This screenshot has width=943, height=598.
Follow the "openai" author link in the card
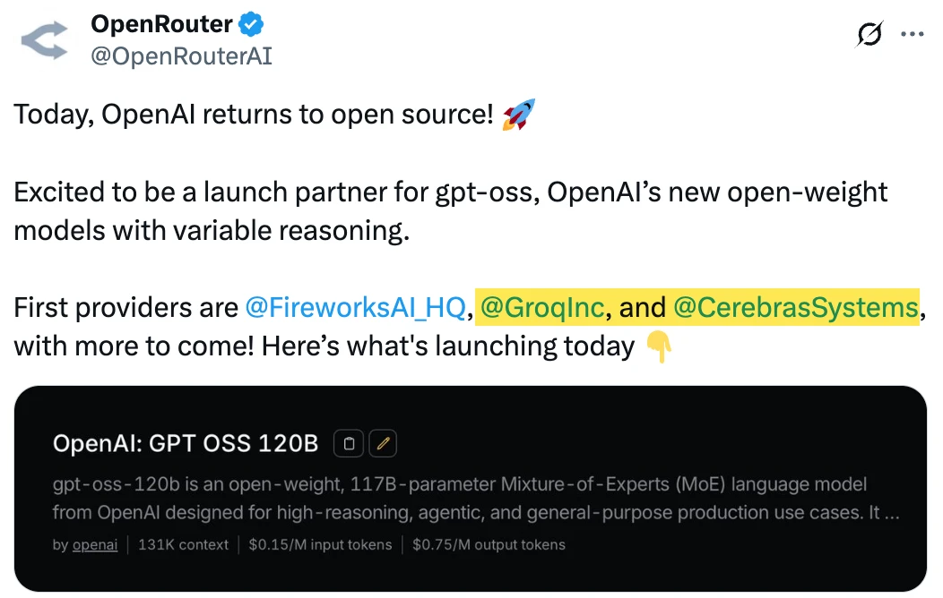(x=96, y=544)
